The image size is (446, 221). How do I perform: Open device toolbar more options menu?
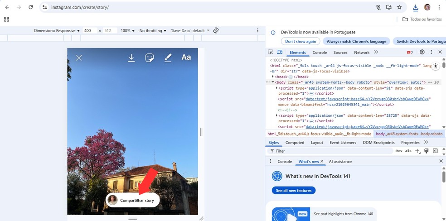point(258,30)
